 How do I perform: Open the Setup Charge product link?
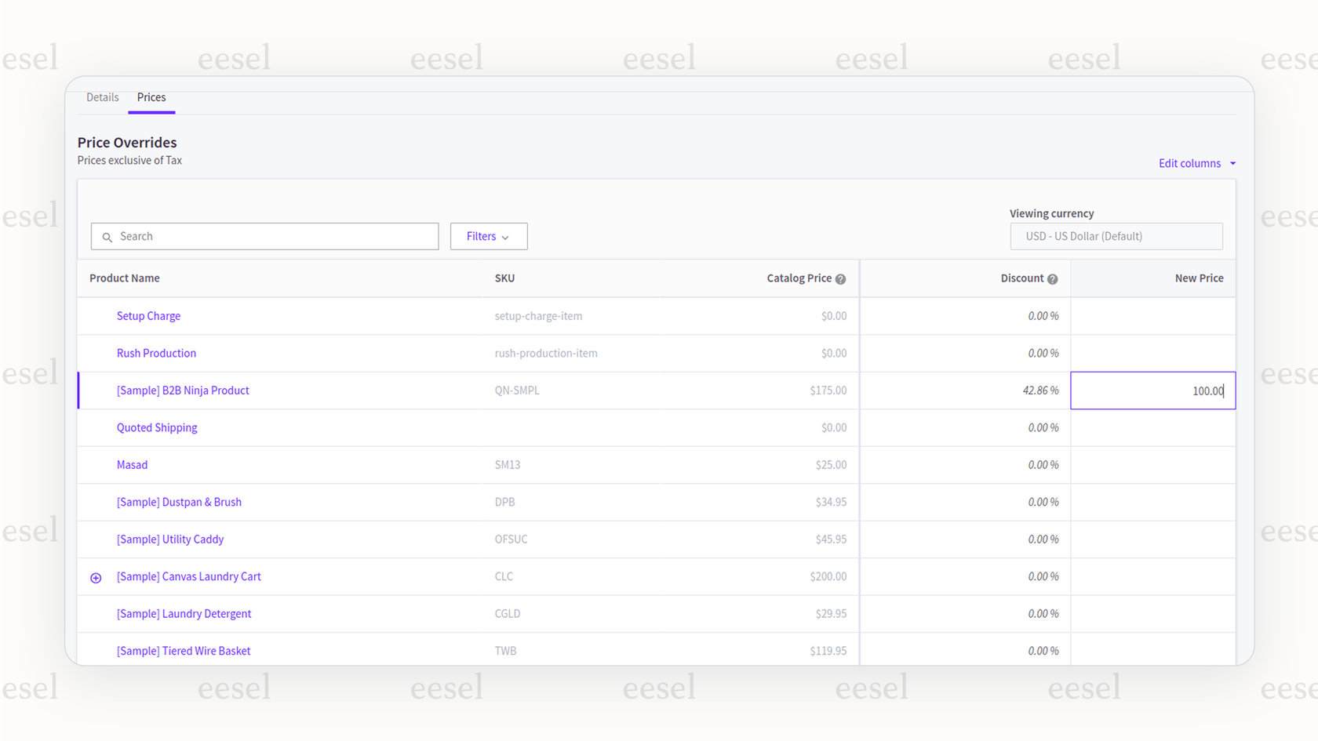[148, 316]
